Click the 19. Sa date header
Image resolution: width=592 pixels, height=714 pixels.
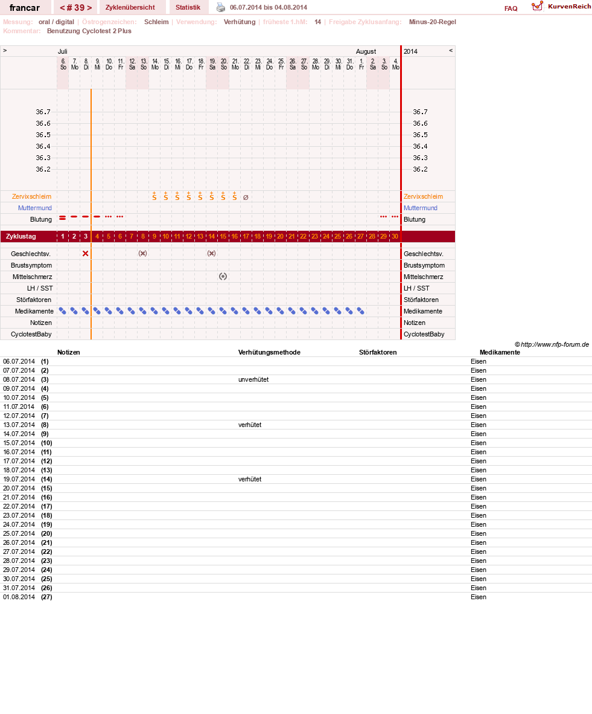click(212, 64)
